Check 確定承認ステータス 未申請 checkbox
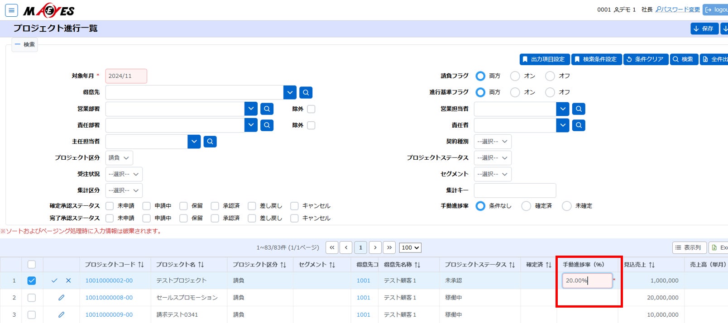The width and height of the screenshot is (728, 323). coord(110,206)
